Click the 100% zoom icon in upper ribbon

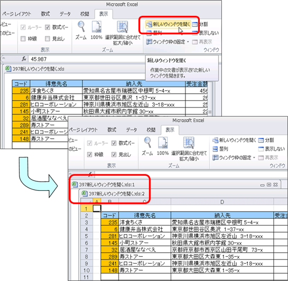[x=96, y=27]
